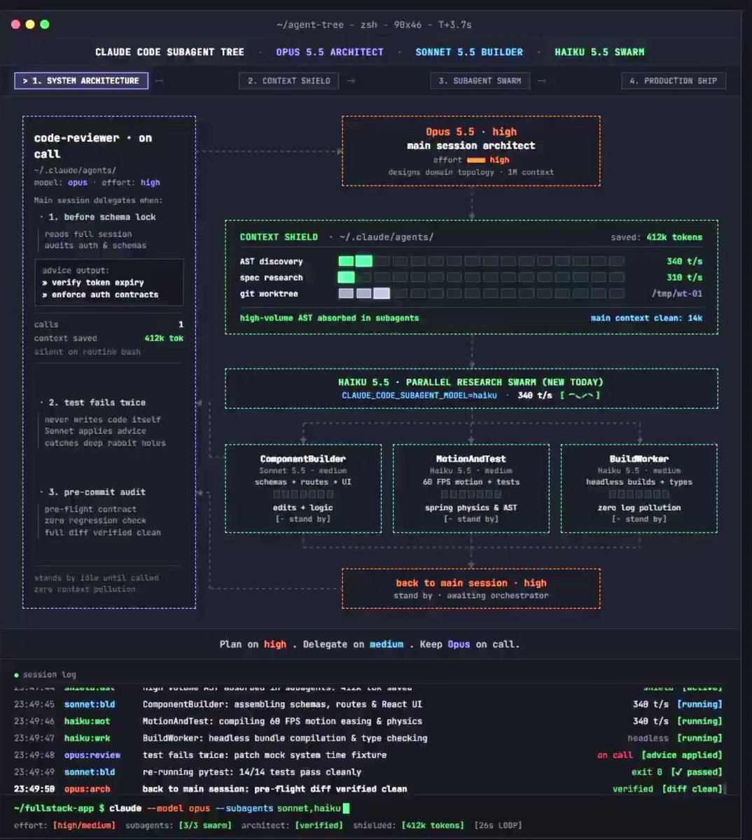The height and width of the screenshot is (840, 752).
Task: Select the 3. pre-commit audit item
Action: (x=97, y=492)
